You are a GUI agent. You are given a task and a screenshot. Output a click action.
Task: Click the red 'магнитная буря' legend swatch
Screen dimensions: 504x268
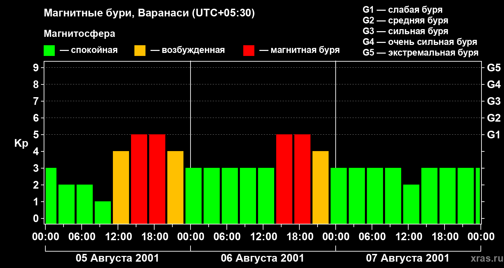tap(249, 51)
